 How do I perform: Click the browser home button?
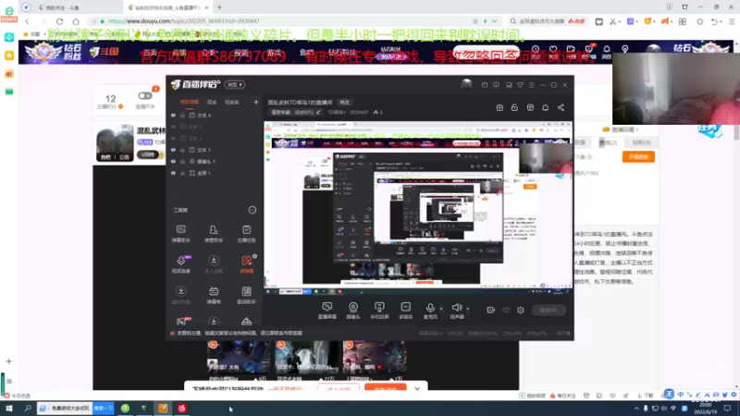pos(76,21)
